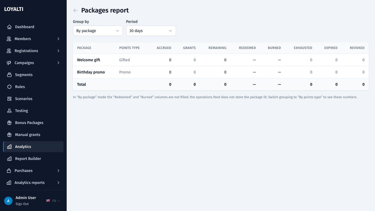Screen dimensions: 375x211
Task: Click the Admin User name
Action: [x=26, y=198]
